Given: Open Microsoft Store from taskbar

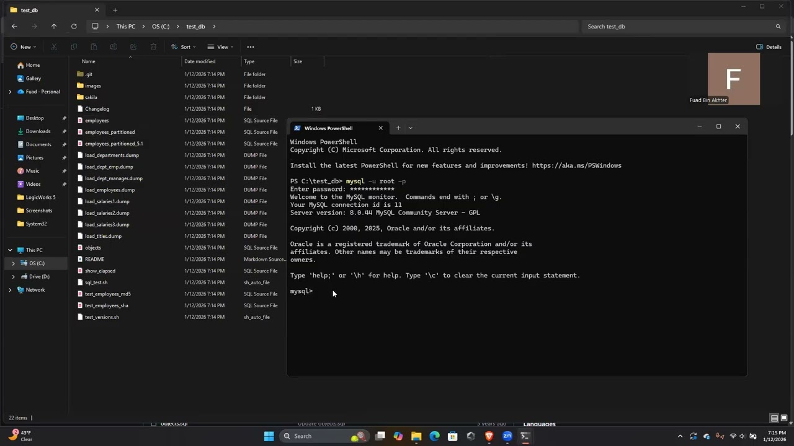Looking at the screenshot, I should click(x=453, y=436).
